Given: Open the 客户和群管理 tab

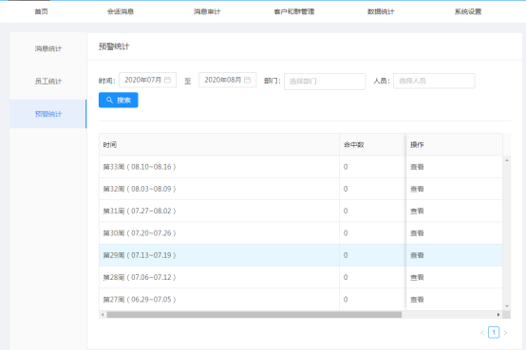Looking at the screenshot, I should click(x=294, y=11).
